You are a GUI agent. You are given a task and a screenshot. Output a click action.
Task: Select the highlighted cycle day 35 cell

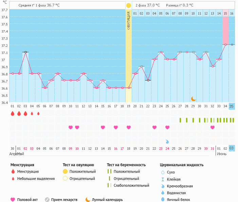[232, 106]
